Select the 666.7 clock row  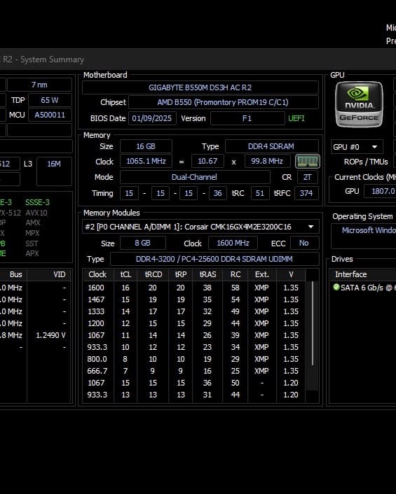193,371
